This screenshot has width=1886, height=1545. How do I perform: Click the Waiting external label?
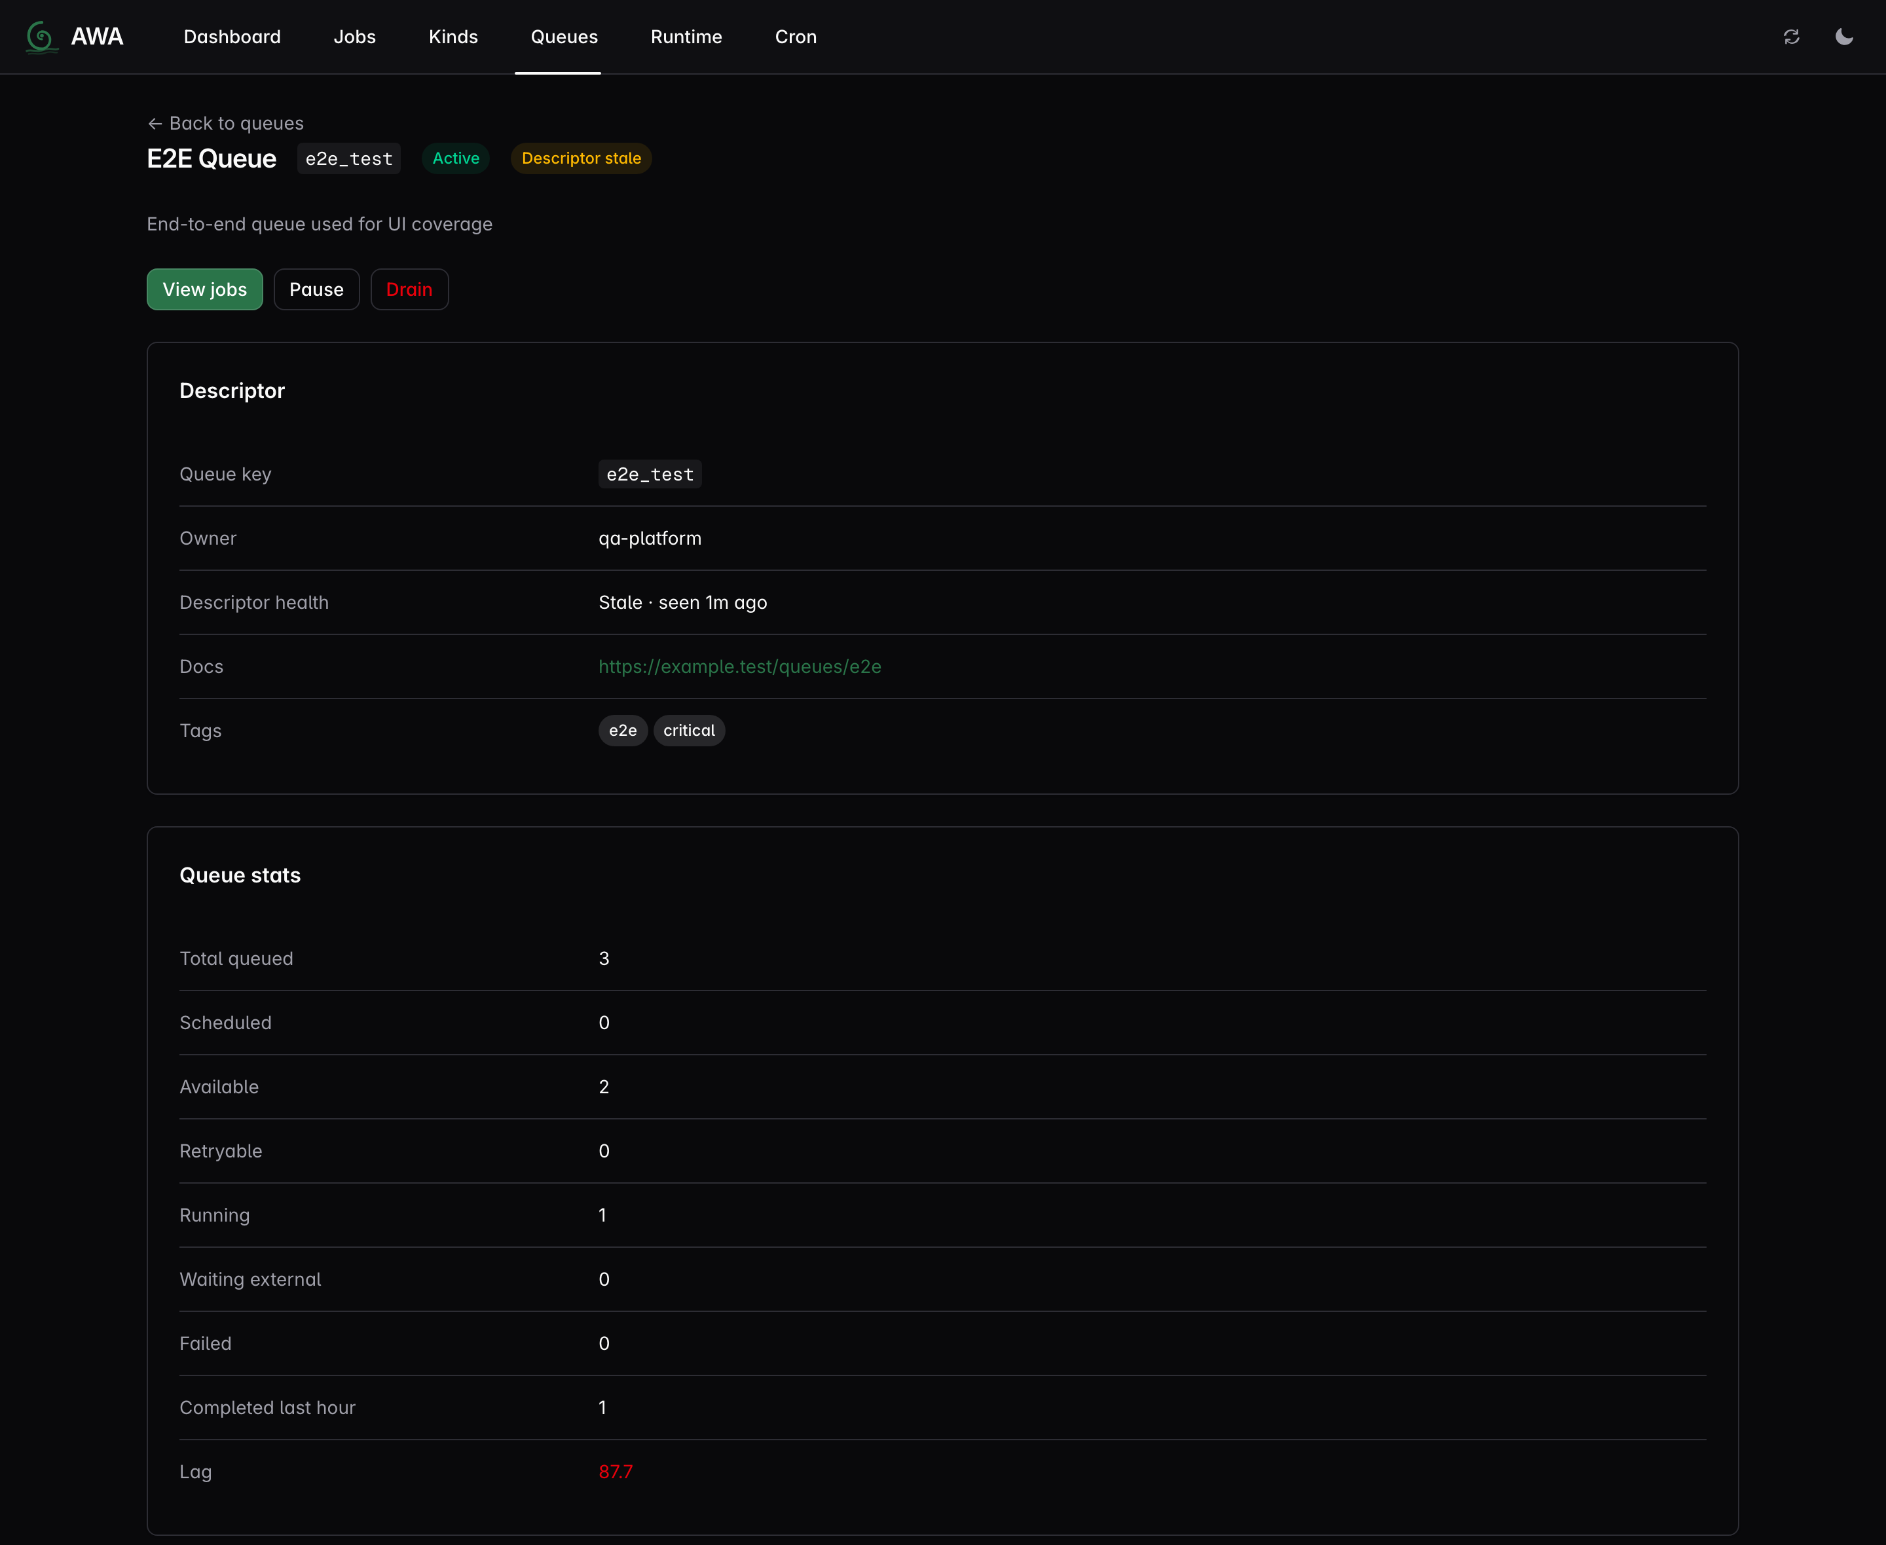(x=250, y=1280)
